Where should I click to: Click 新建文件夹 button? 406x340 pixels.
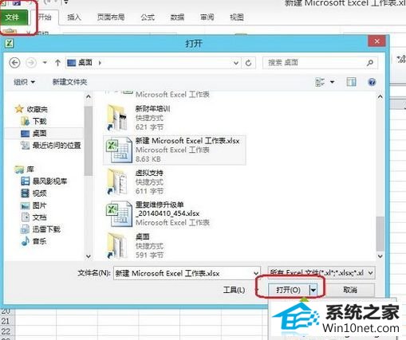[x=69, y=82]
